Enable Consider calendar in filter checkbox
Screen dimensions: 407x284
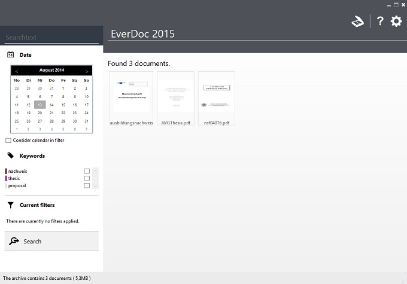click(x=8, y=141)
